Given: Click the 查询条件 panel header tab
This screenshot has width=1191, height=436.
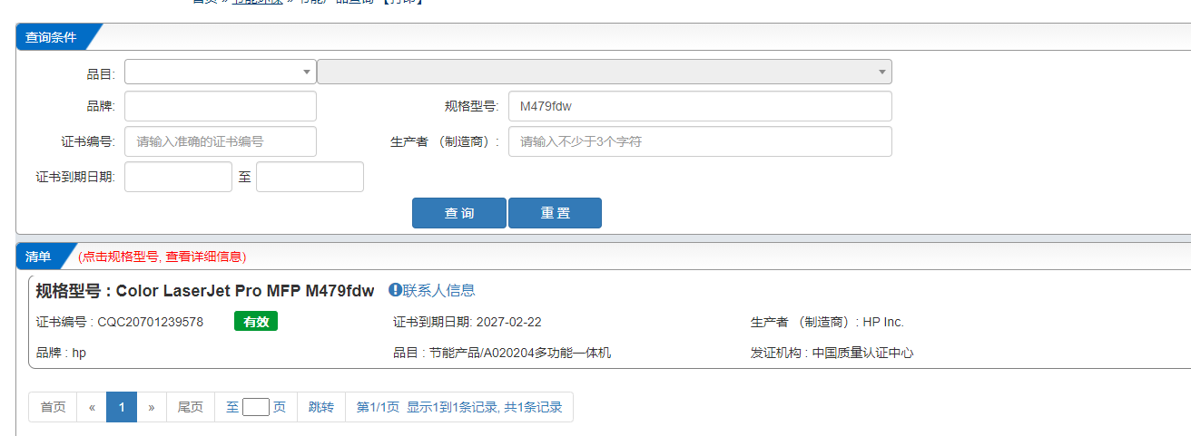Looking at the screenshot, I should click(x=52, y=37).
